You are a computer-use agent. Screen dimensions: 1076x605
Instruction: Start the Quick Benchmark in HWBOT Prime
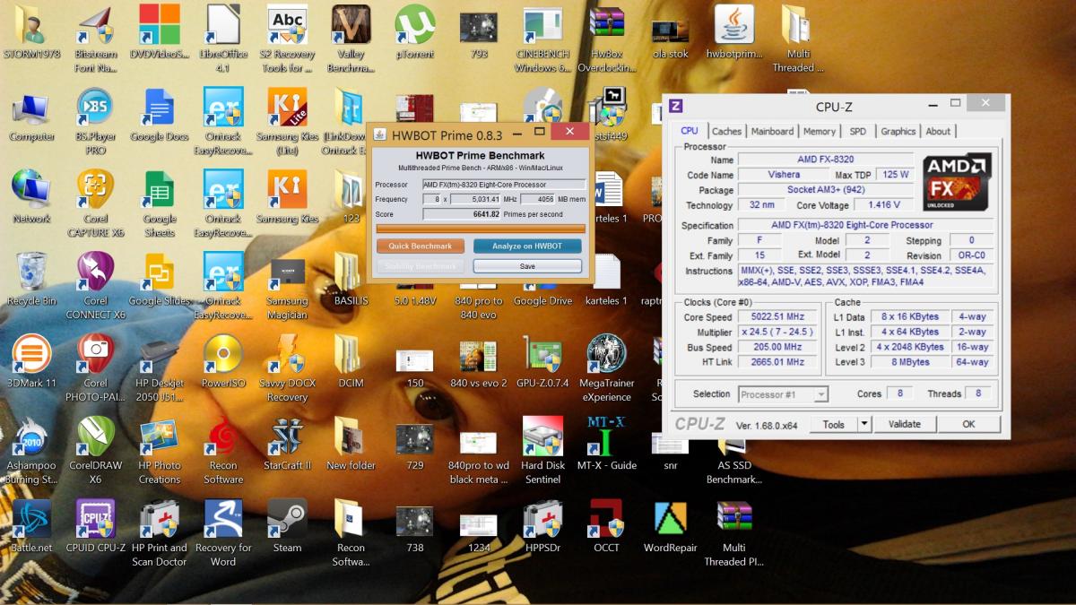421,246
